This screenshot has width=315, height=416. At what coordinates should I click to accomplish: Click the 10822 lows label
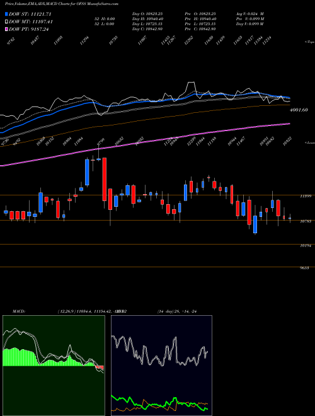(x=287, y=142)
